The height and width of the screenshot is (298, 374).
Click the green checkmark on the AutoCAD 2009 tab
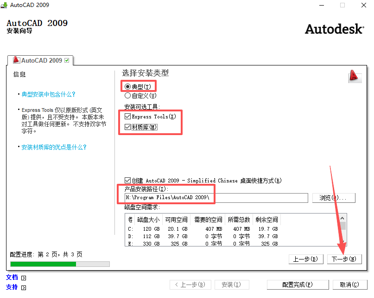(x=67, y=60)
